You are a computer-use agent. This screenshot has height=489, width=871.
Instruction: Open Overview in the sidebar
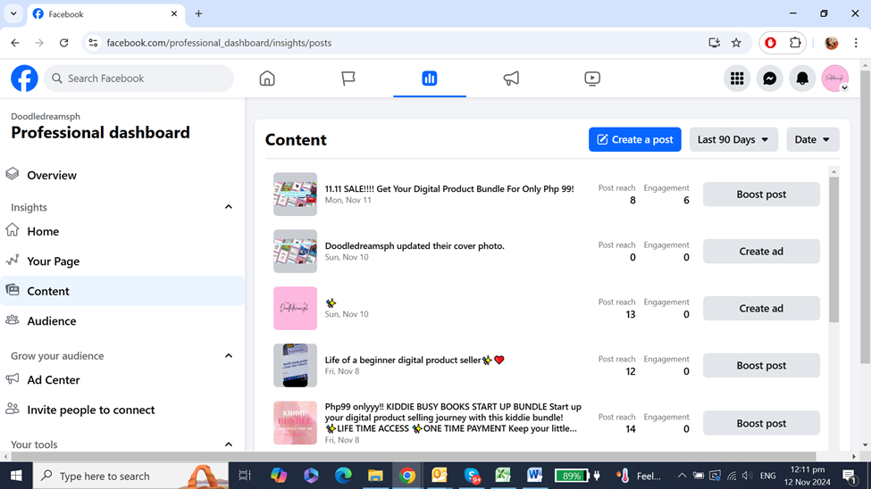click(122, 175)
